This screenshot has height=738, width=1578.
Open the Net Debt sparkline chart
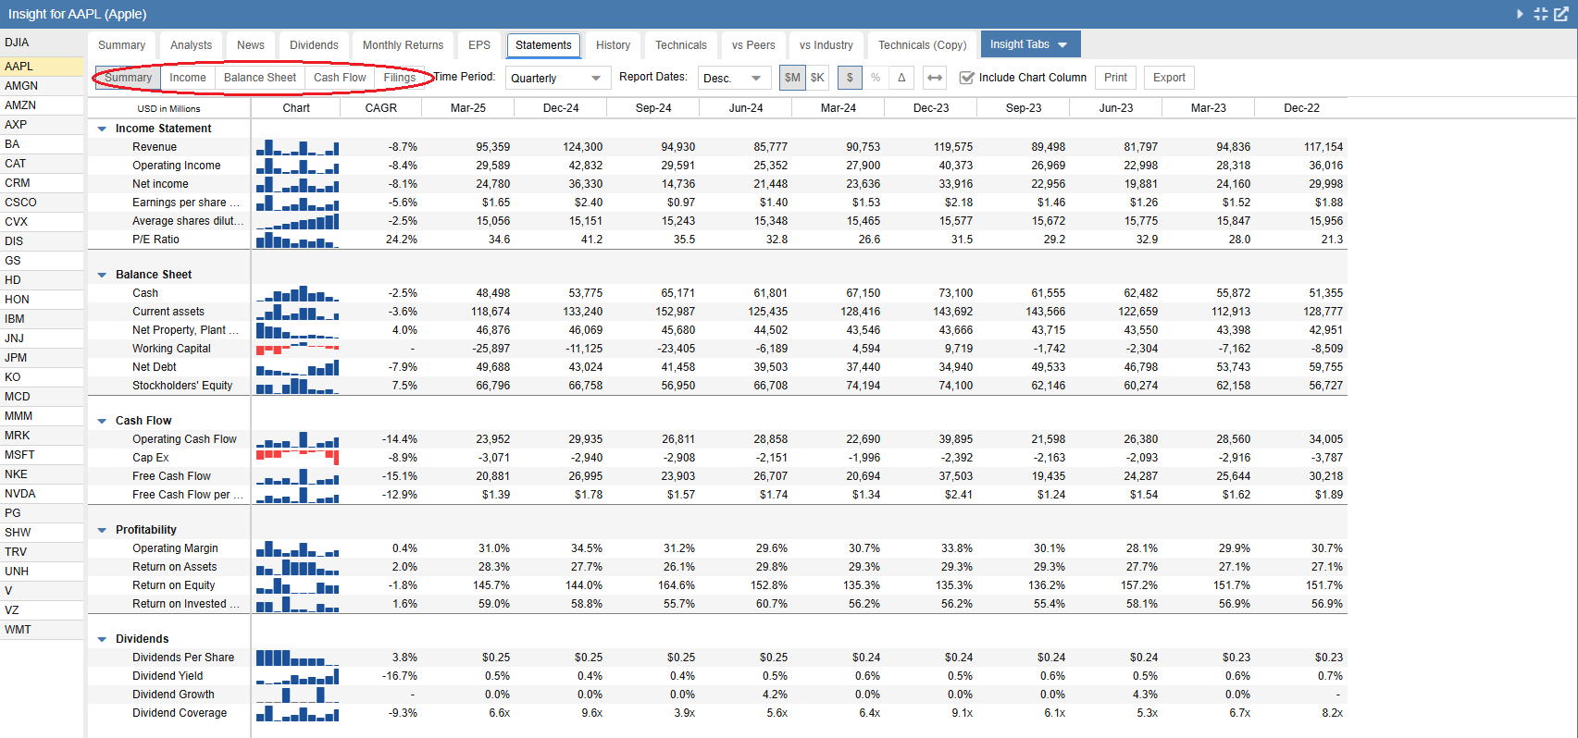click(x=297, y=367)
